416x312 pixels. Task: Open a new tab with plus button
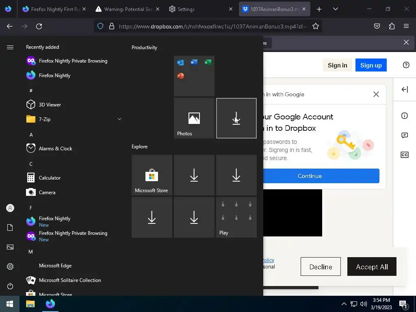tap(319, 9)
